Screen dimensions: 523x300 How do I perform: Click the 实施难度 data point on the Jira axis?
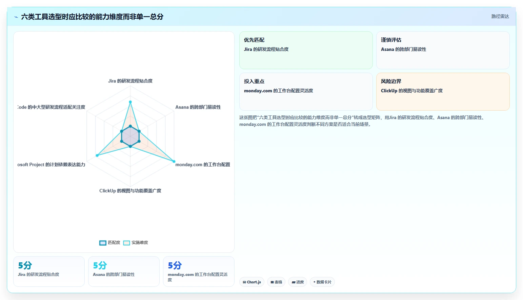pos(130,102)
